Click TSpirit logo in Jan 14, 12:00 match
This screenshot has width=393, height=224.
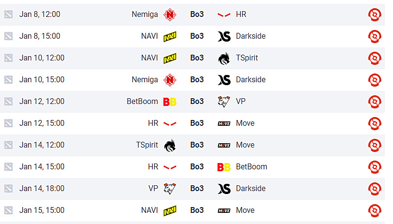coord(170,145)
